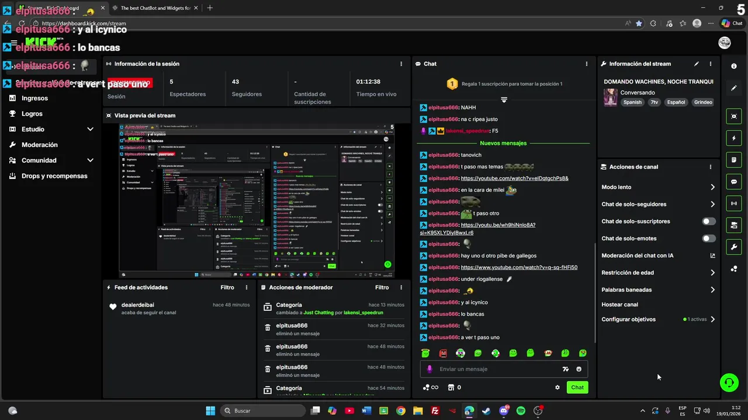
Task: Toggle the wrench panel icon in sidebar
Action: point(734,247)
